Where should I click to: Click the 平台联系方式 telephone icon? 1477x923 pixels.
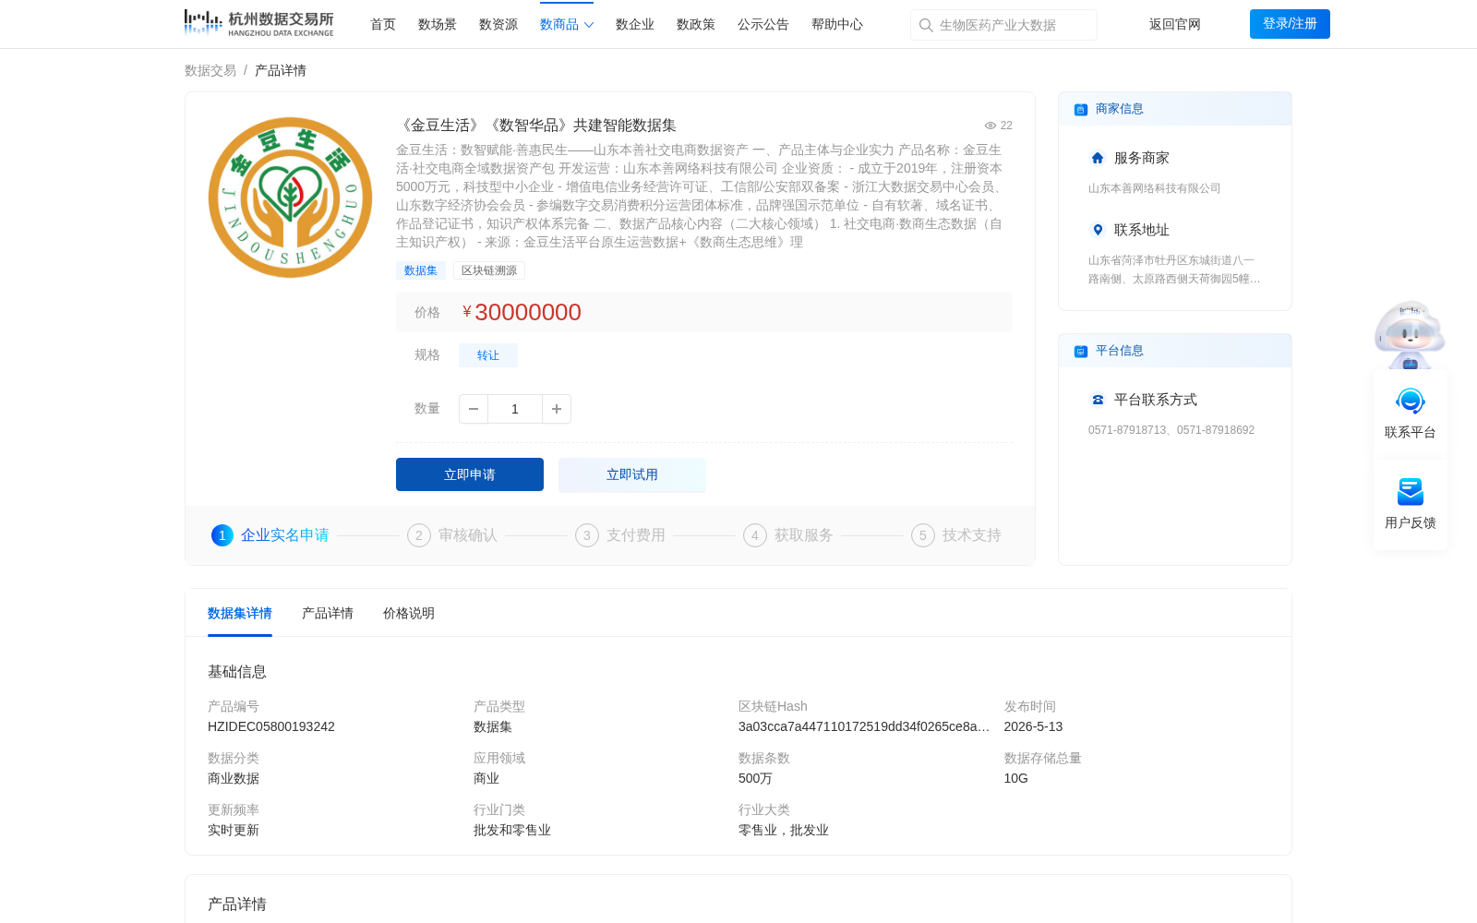pos(1098,400)
